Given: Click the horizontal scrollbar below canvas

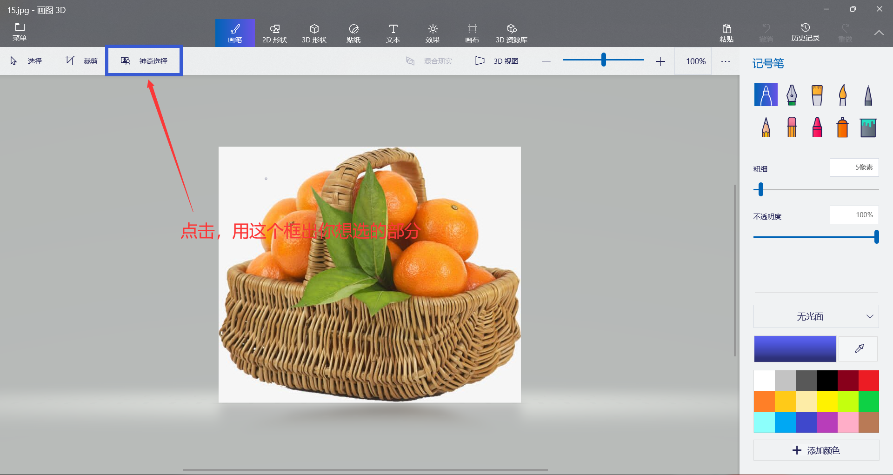Looking at the screenshot, I should tap(365, 470).
